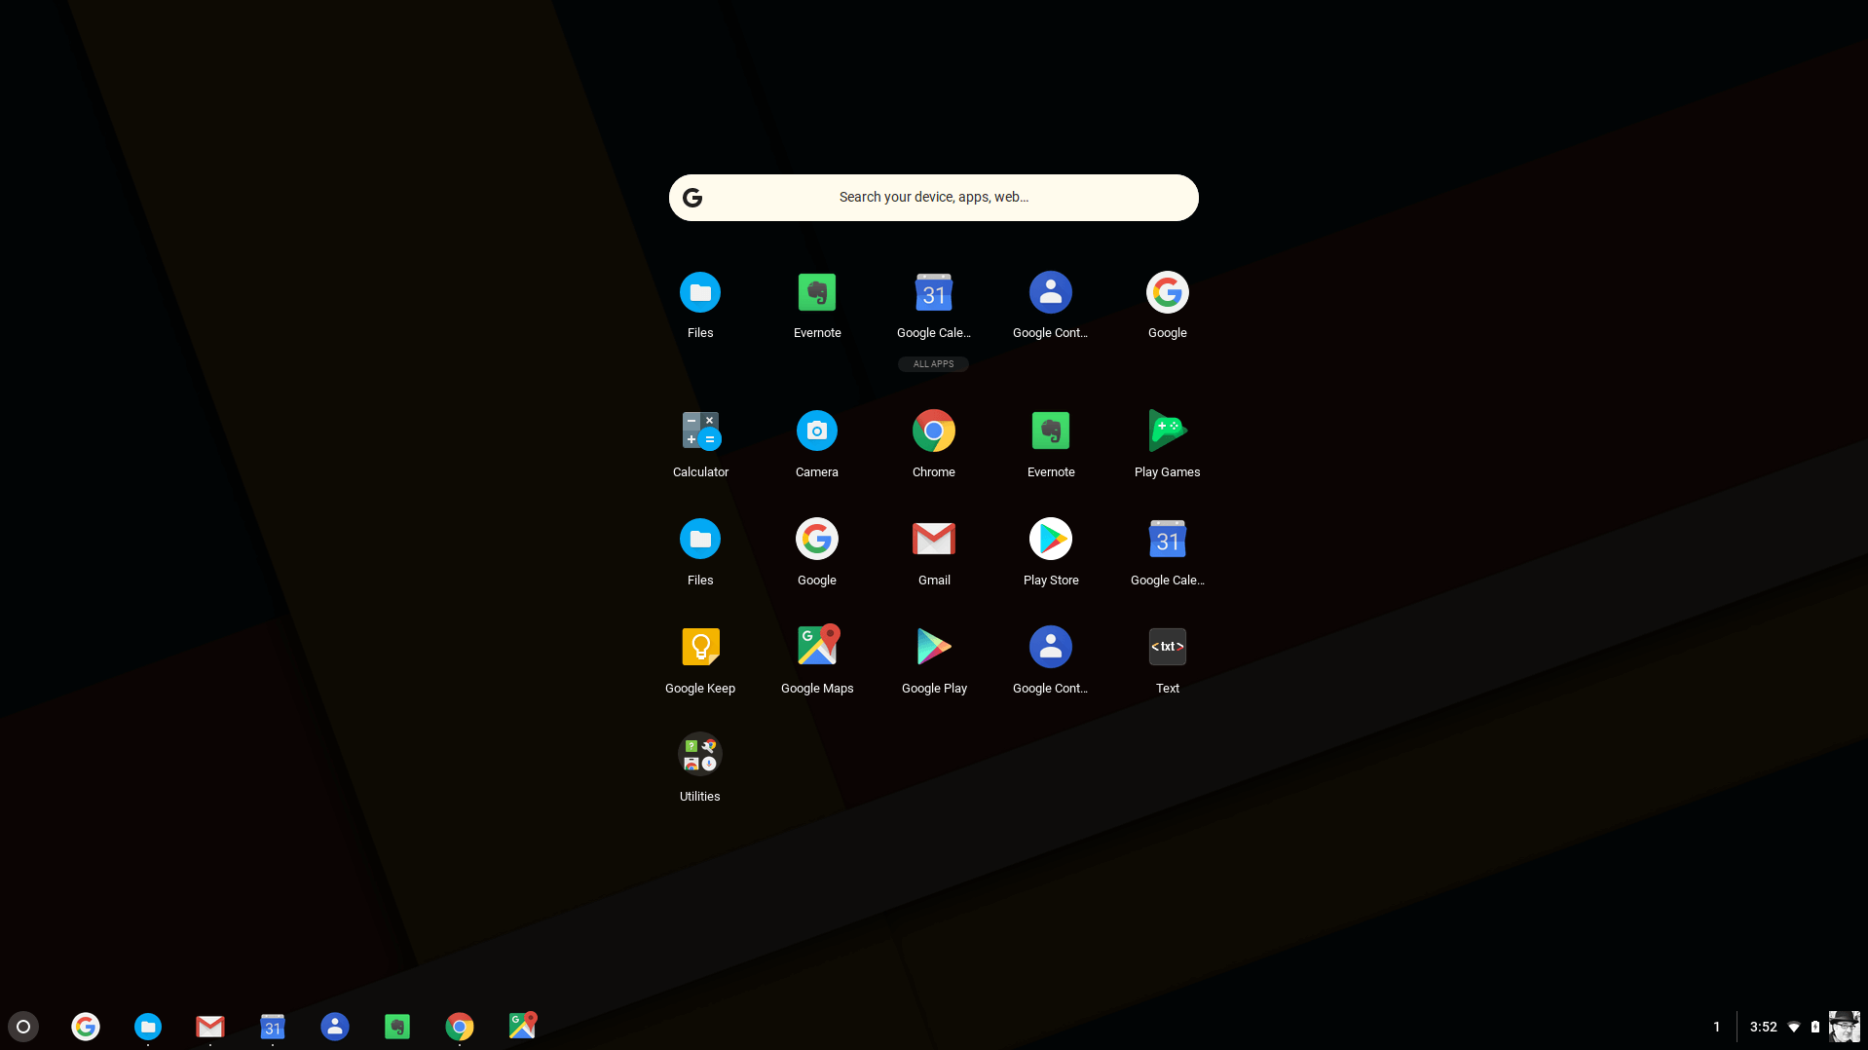Image resolution: width=1868 pixels, height=1050 pixels.
Task: Launch the Google Play app
Action: click(934, 647)
